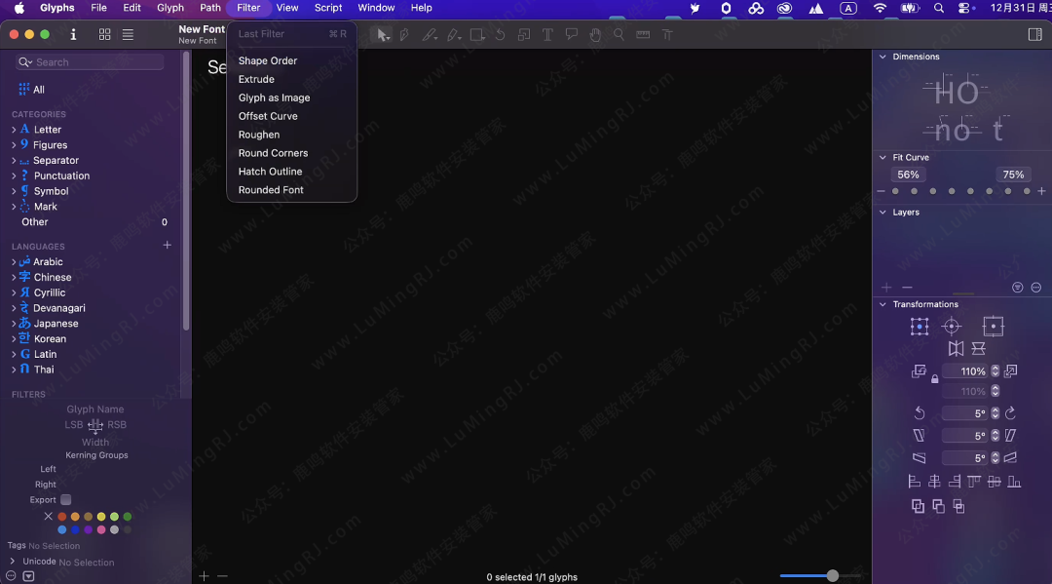The height and width of the screenshot is (584, 1052).
Task: Click the scale down icon left of 110%
Action: 919,371
